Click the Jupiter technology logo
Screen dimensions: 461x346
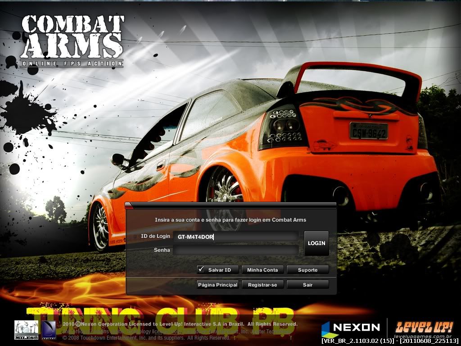click(48, 330)
